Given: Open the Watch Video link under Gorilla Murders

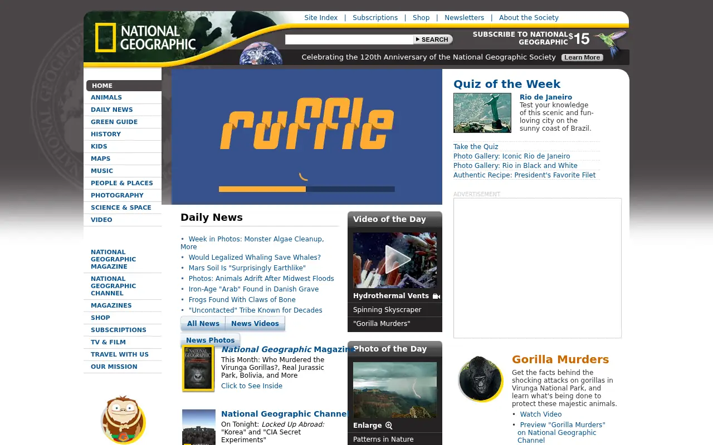Looking at the screenshot, I should click(x=541, y=414).
